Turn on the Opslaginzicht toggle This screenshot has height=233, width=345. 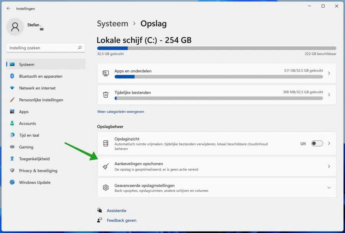(317, 143)
